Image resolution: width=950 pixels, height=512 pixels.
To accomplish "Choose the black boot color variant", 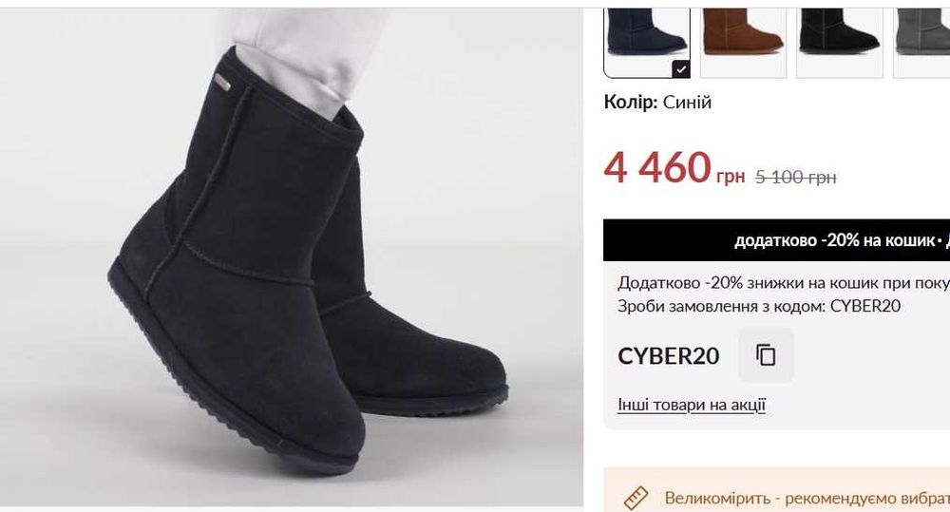I will pyautogui.click(x=839, y=43).
